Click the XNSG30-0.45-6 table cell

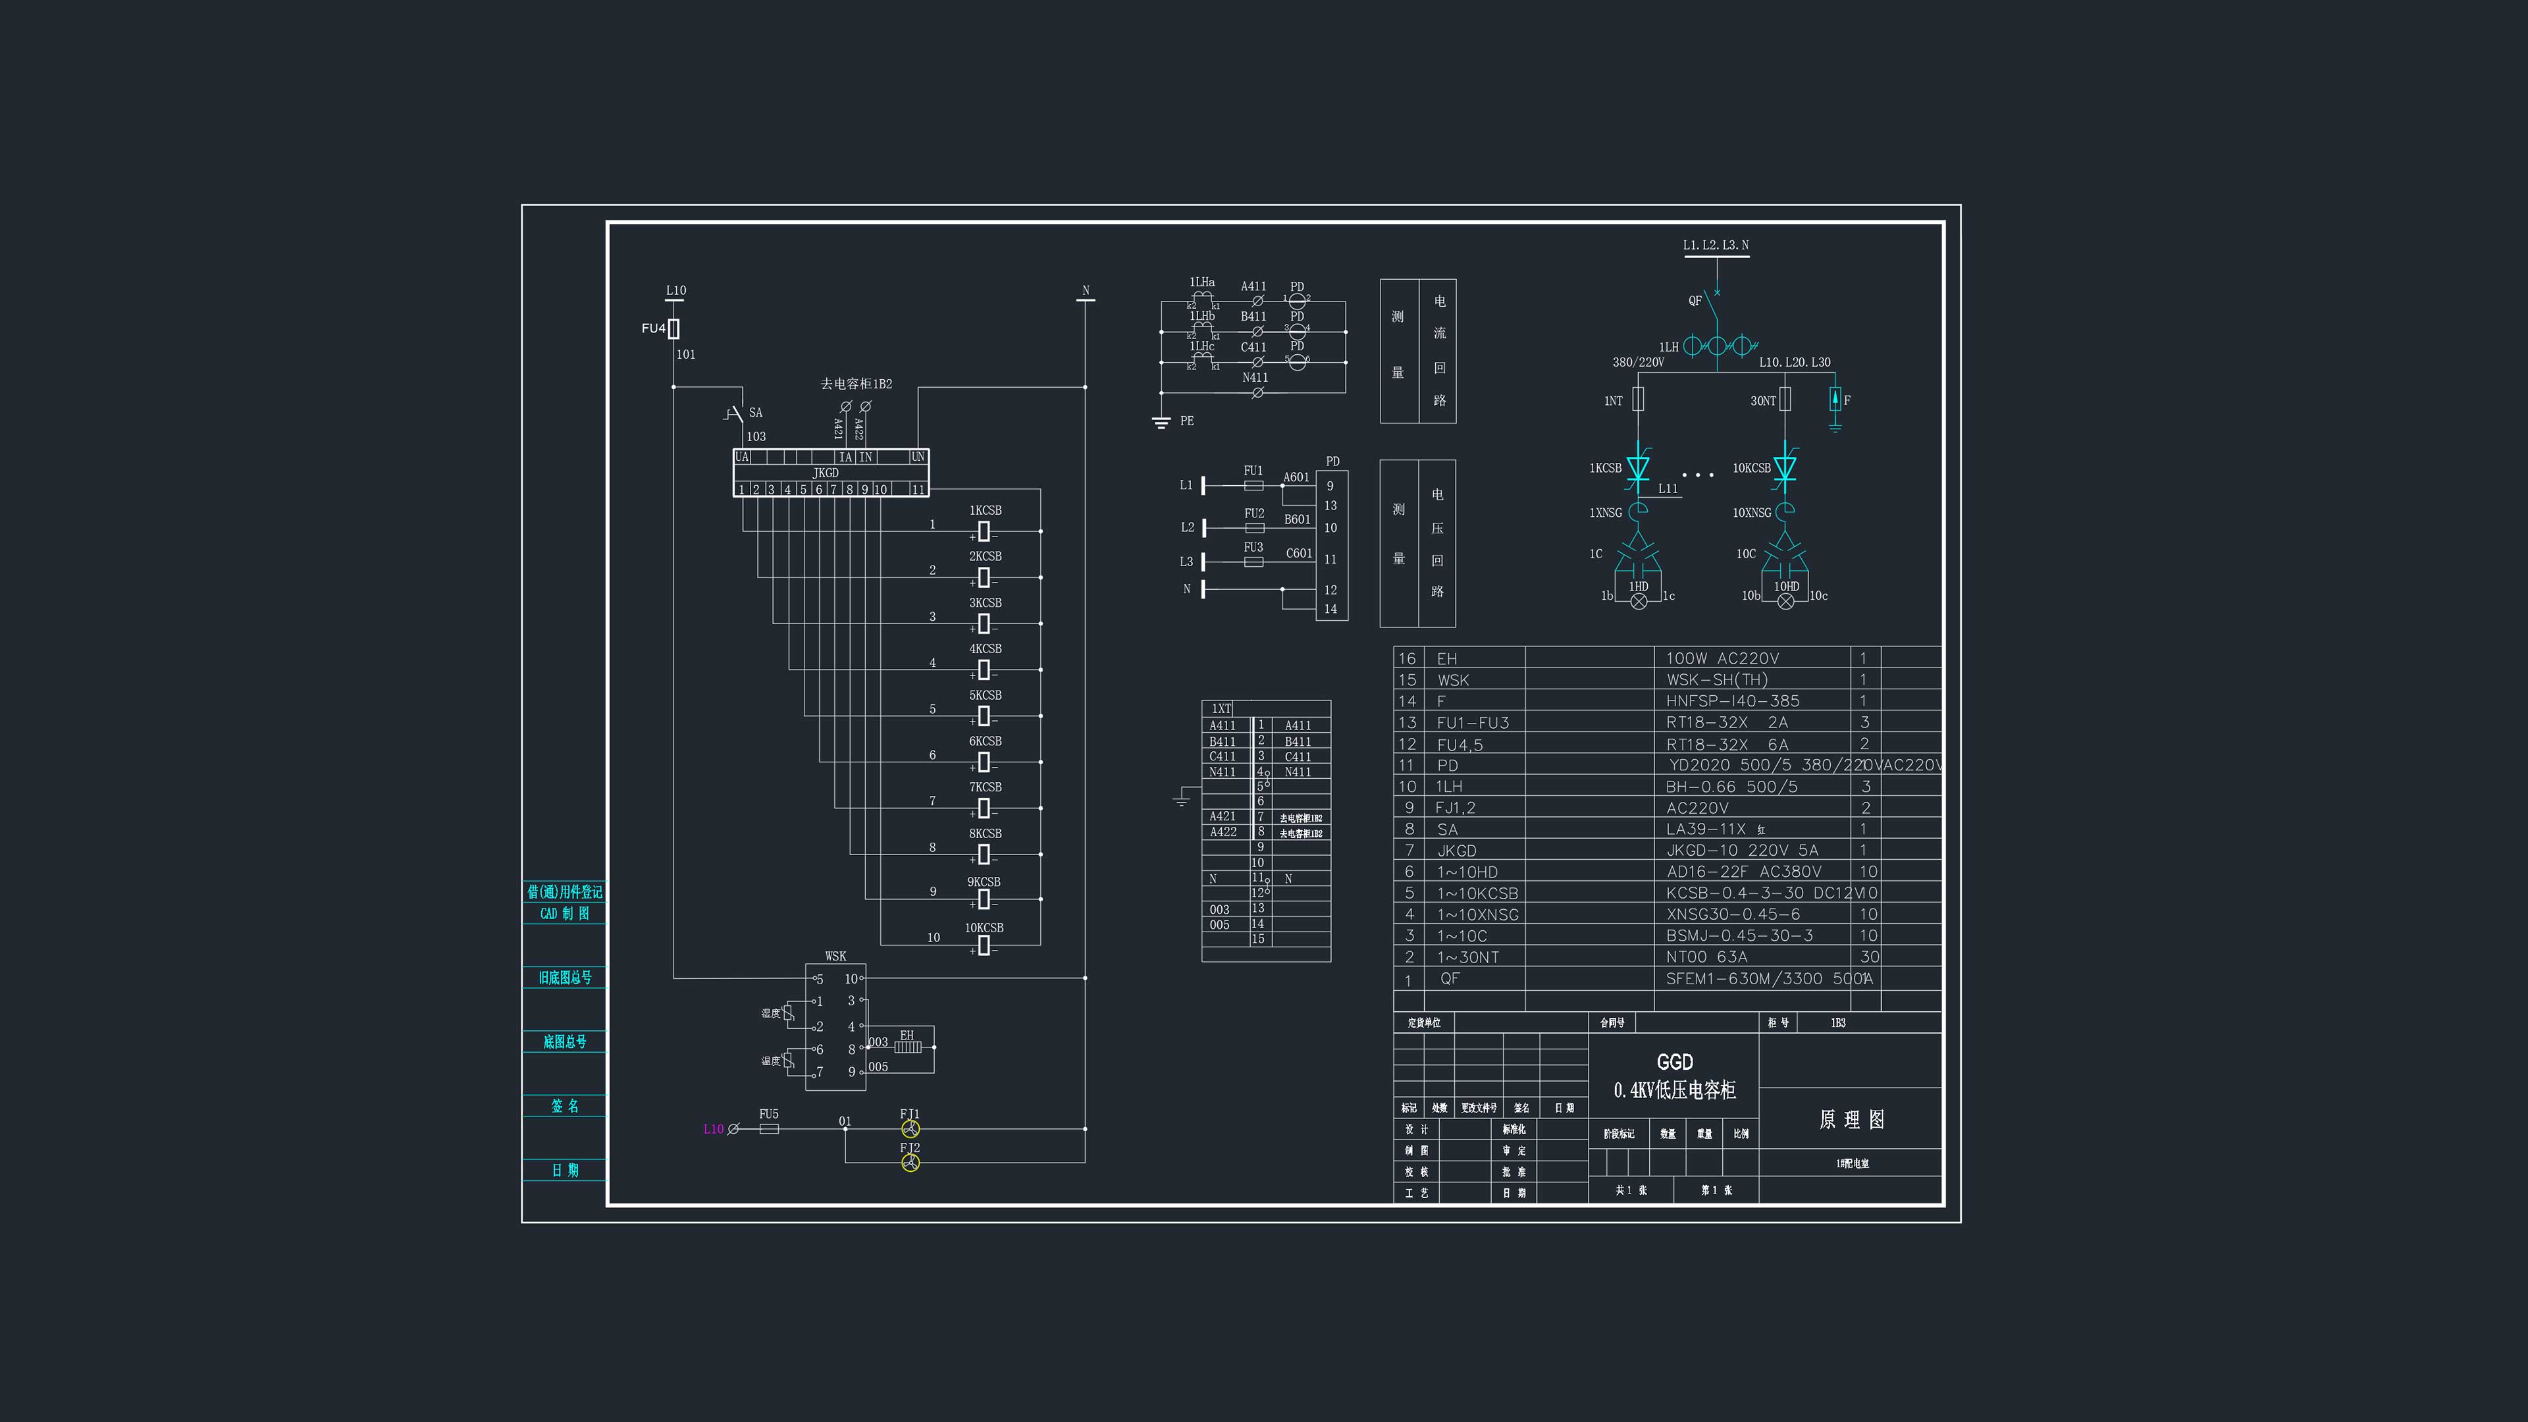1733,914
